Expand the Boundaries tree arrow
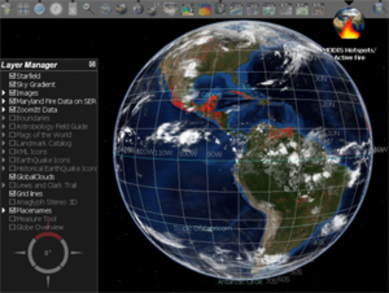Image resolution: width=389 pixels, height=293 pixels. click(4, 118)
